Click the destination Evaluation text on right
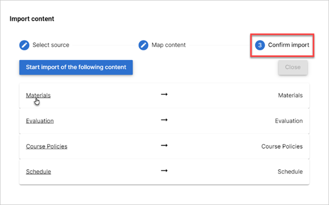 (x=289, y=121)
